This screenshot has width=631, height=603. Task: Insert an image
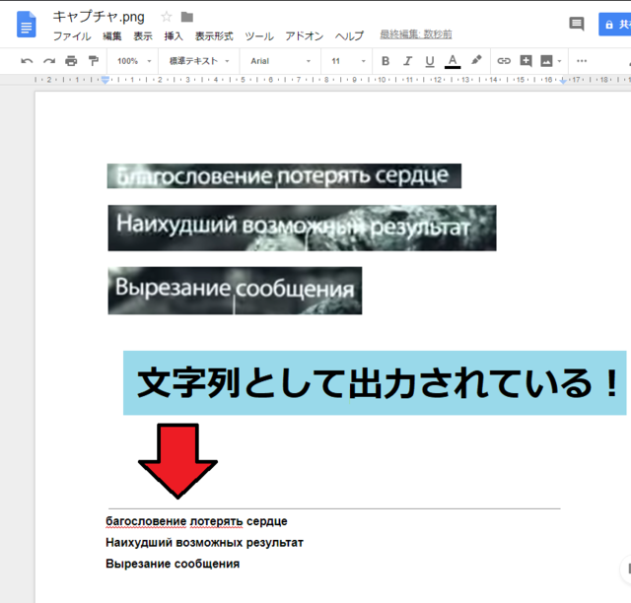pyautogui.click(x=546, y=61)
